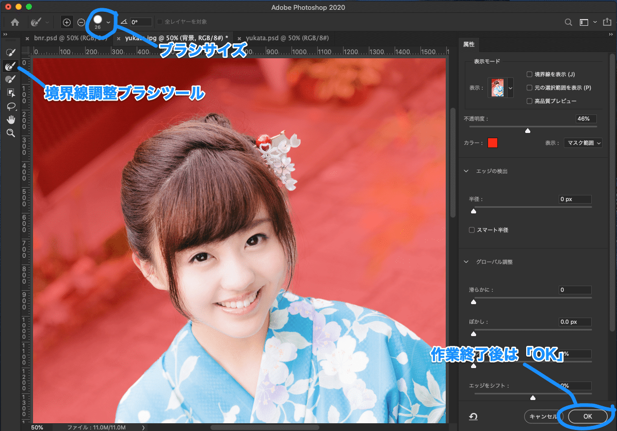Switch to the bnr.psd tab
This screenshot has width=617, height=431.
pos(70,38)
